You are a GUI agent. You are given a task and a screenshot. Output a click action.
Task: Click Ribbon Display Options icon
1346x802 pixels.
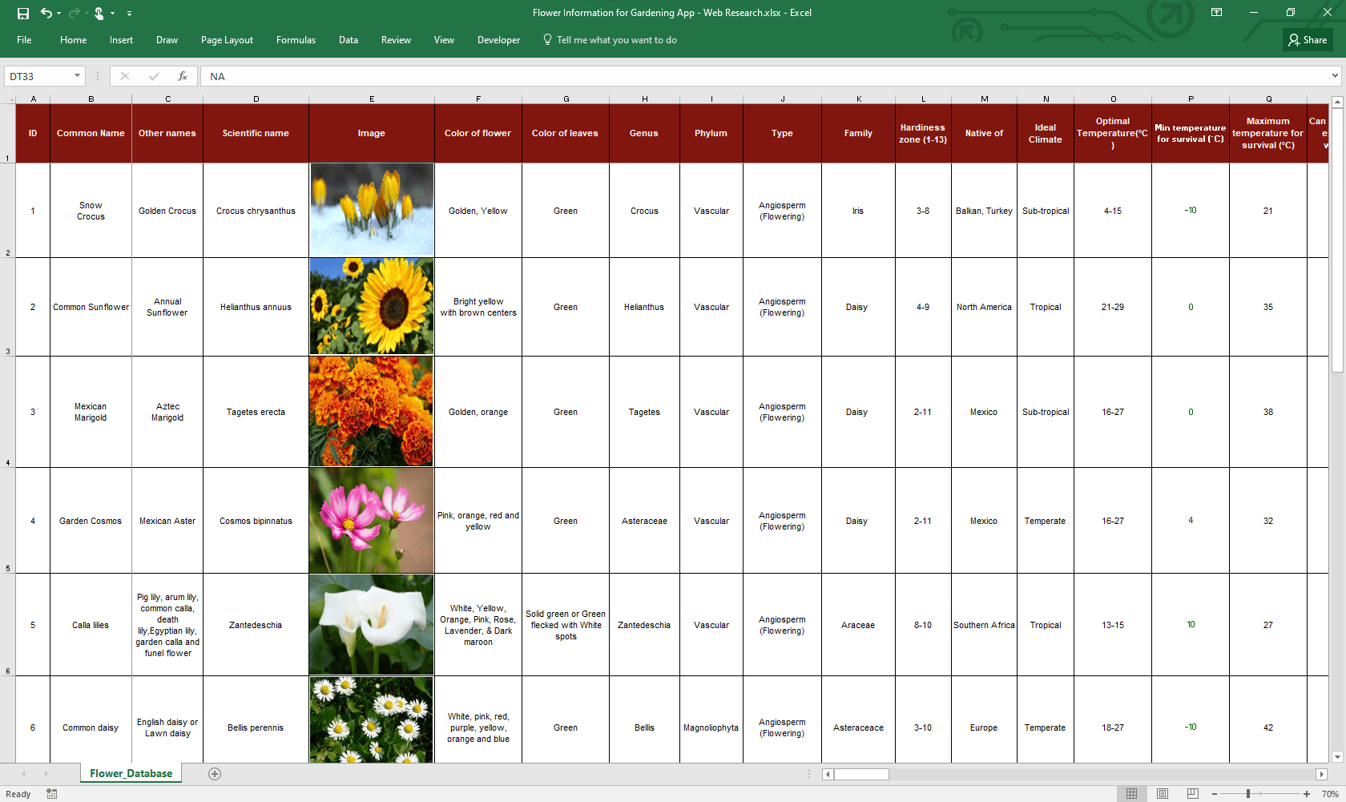pos(1216,12)
